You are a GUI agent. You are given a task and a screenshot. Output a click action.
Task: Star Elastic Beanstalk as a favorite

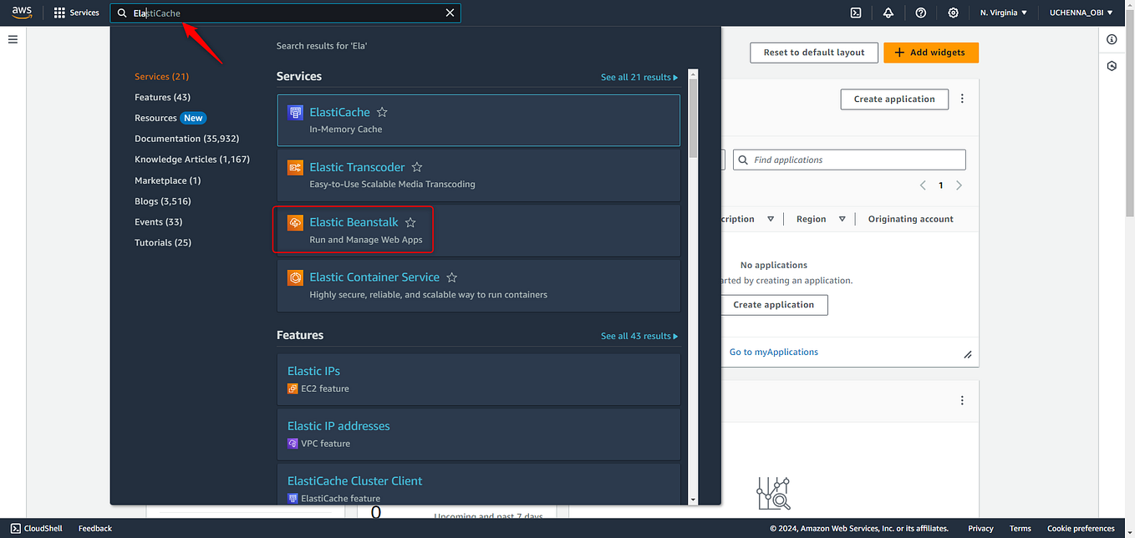point(410,222)
